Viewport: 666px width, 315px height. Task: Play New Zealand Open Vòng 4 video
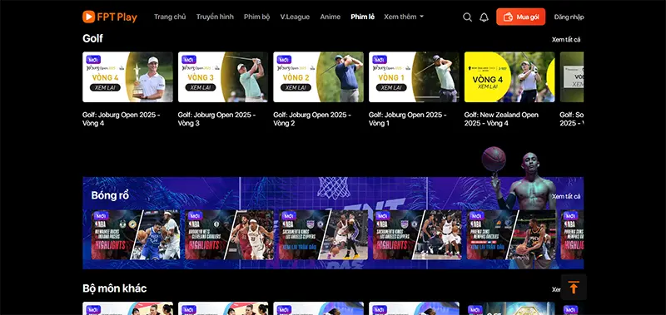(509, 77)
